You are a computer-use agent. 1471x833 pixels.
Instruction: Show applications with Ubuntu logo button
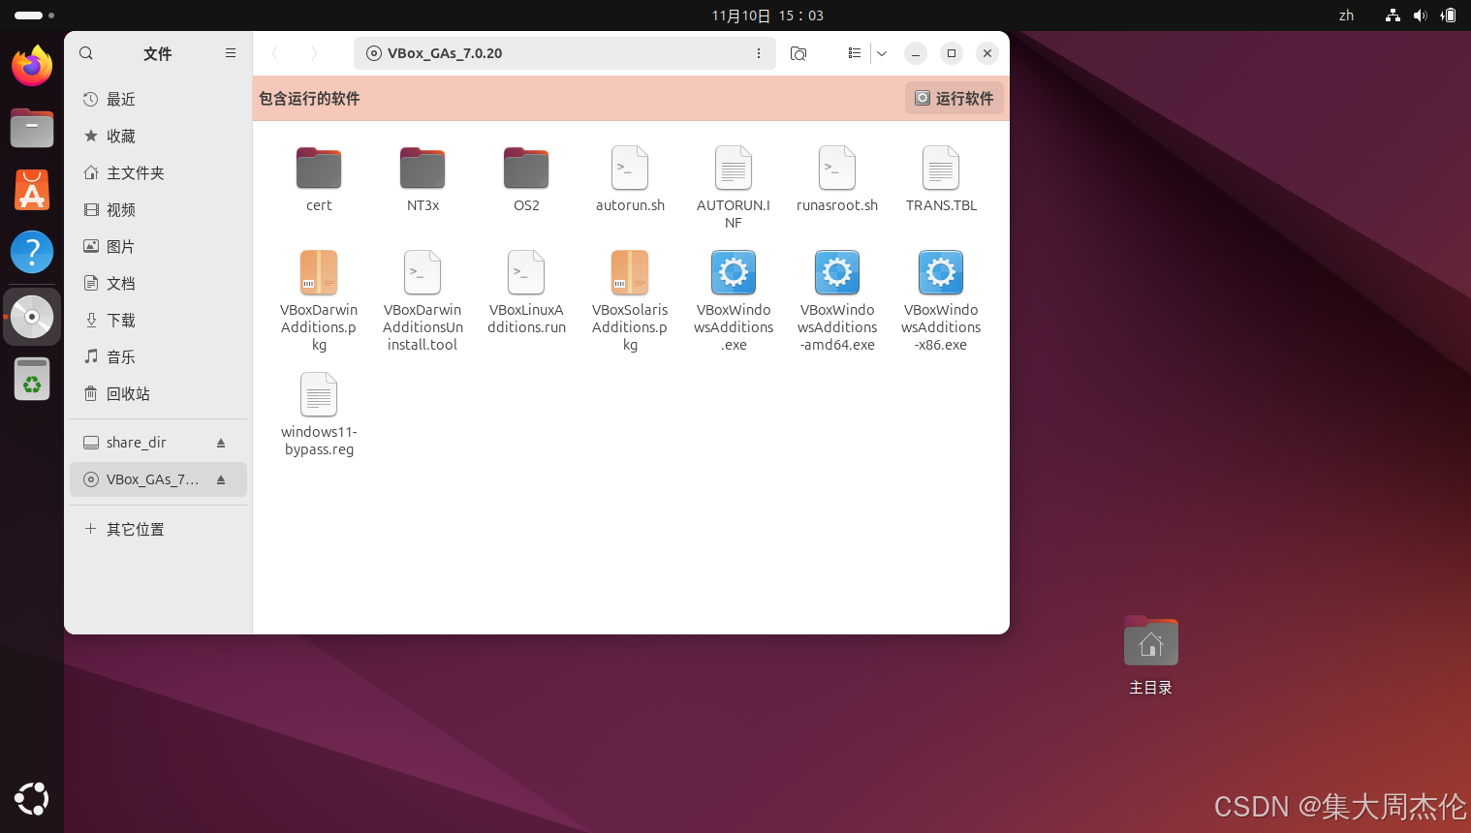pos(32,799)
